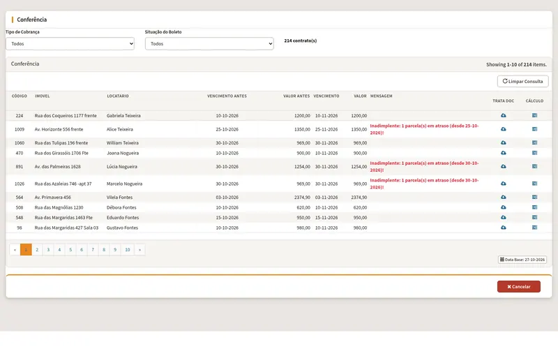Click the value 2374,90 in Valor Antes
The image size is (558, 349).
(302, 198)
